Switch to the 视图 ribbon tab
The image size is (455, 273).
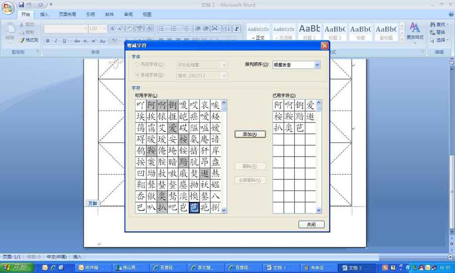(147, 14)
